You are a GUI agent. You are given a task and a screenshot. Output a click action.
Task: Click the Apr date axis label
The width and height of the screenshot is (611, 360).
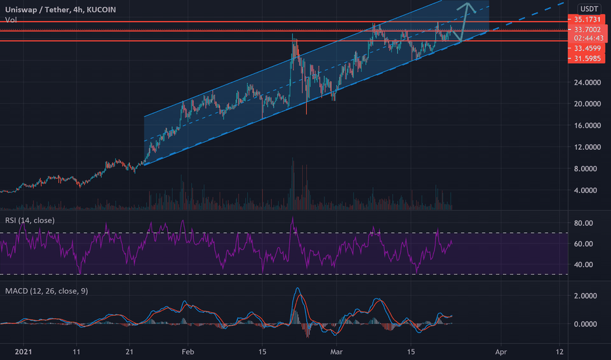click(501, 352)
